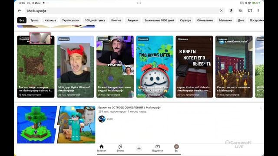The height and width of the screenshot is (156, 278).
Task: Select the Дом filter chip
Action: click(241, 20)
